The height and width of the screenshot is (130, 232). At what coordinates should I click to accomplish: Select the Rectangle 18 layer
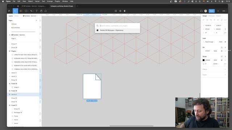23,113
